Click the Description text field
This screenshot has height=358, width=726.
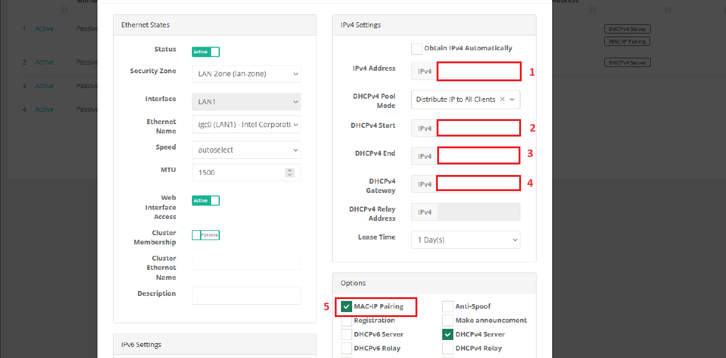(247, 295)
